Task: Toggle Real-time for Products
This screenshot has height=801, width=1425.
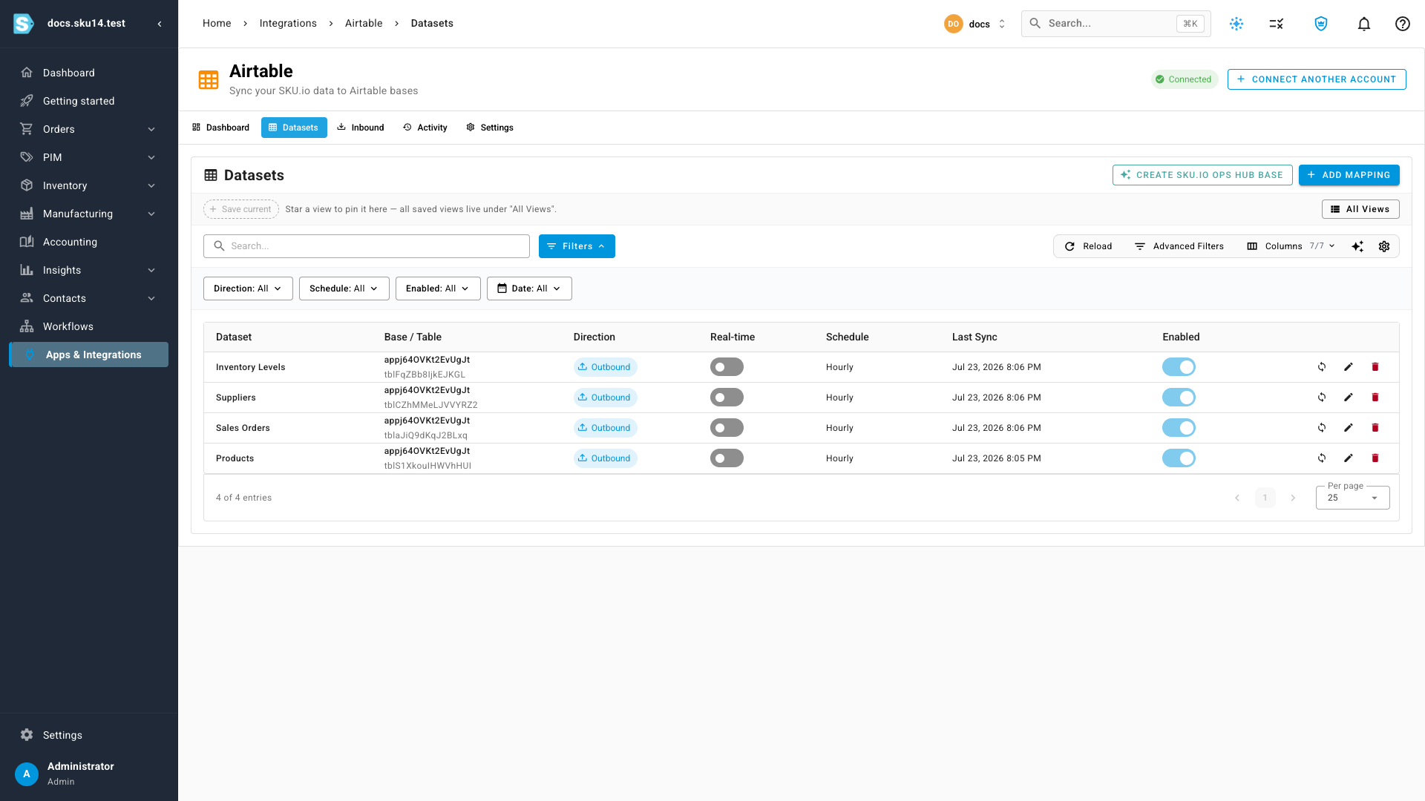Action: tap(727, 458)
